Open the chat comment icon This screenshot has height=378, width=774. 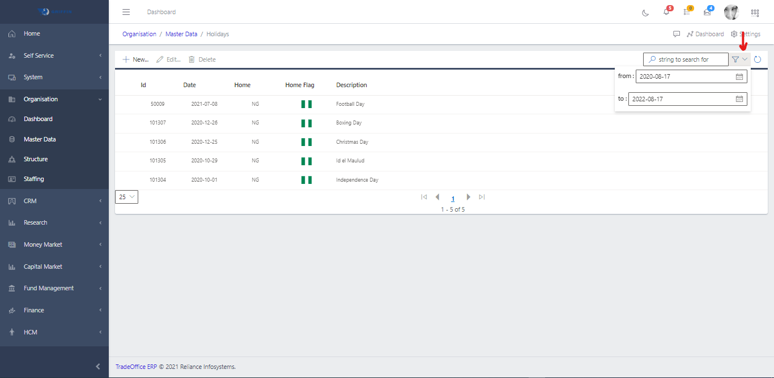pyautogui.click(x=677, y=34)
